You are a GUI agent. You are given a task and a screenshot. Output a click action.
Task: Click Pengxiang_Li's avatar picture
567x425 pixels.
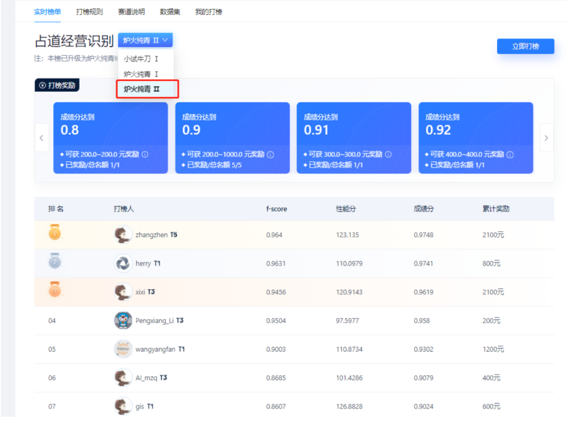tap(123, 320)
